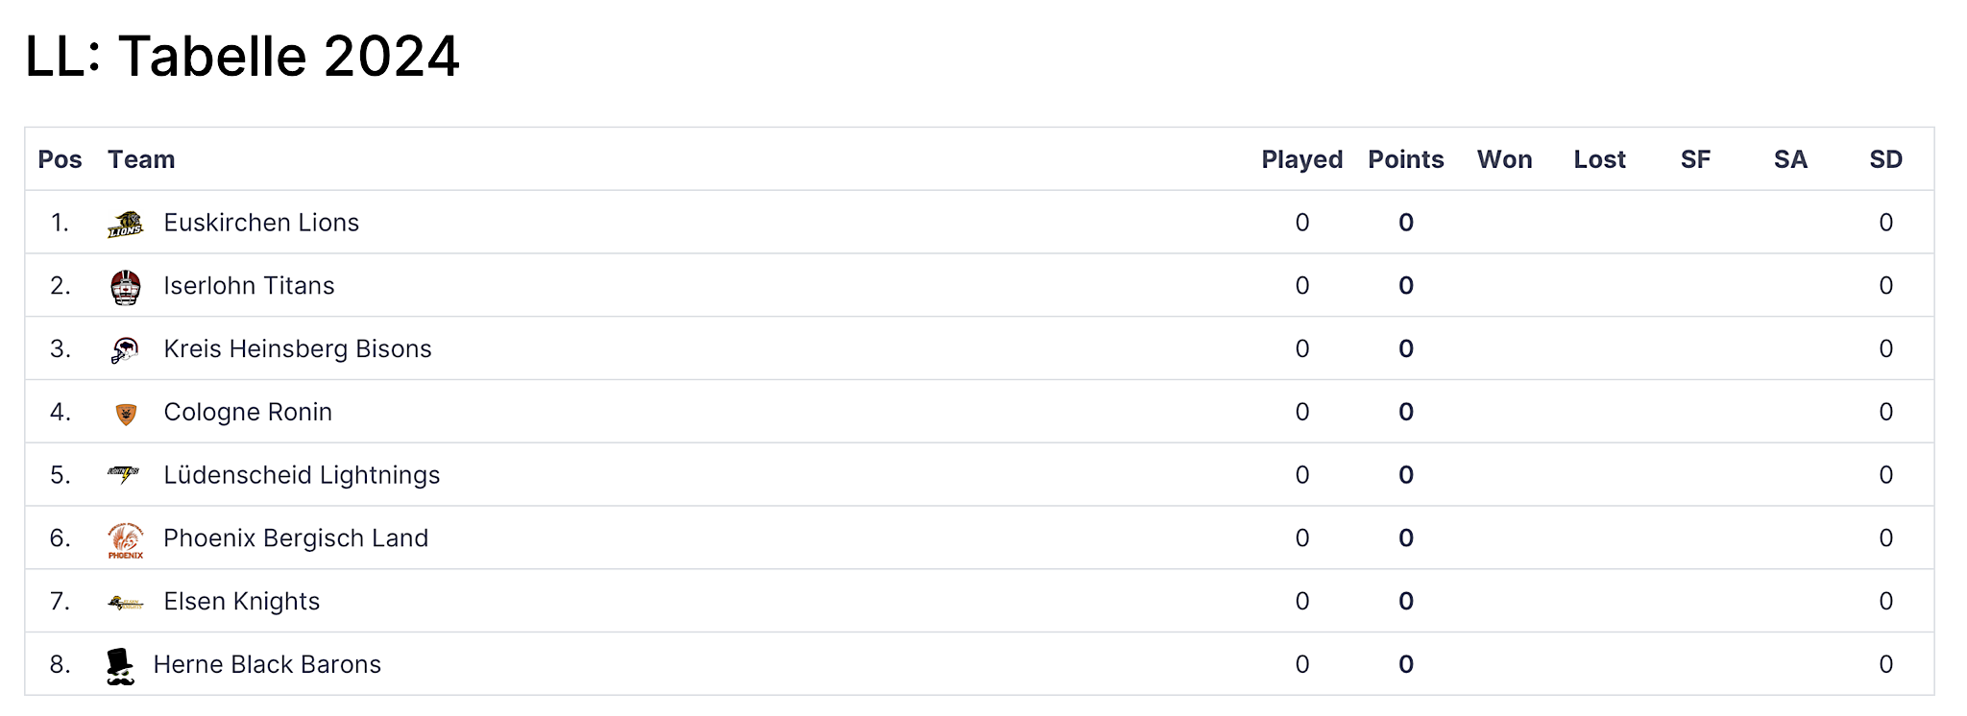
Task: Click the Won column header
Action: click(1504, 159)
